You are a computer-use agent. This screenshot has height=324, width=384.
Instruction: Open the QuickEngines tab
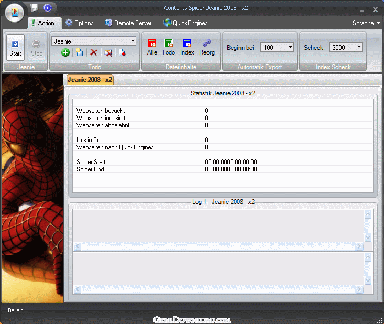coord(185,23)
